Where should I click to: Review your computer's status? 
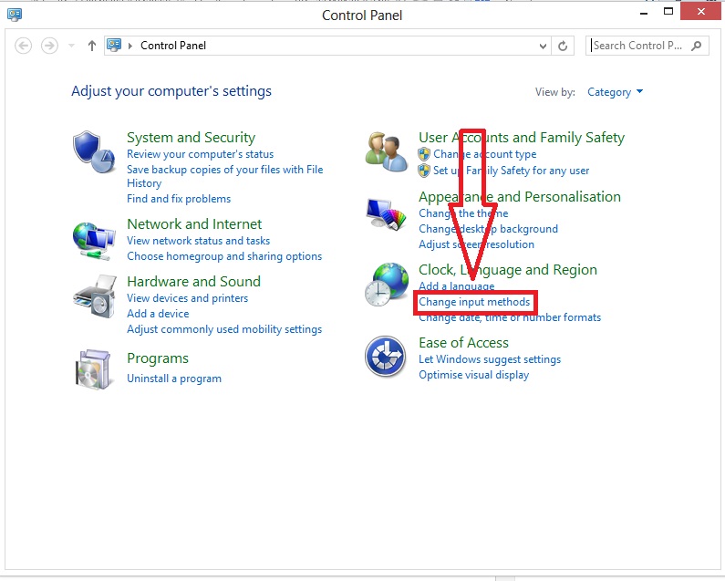(201, 154)
